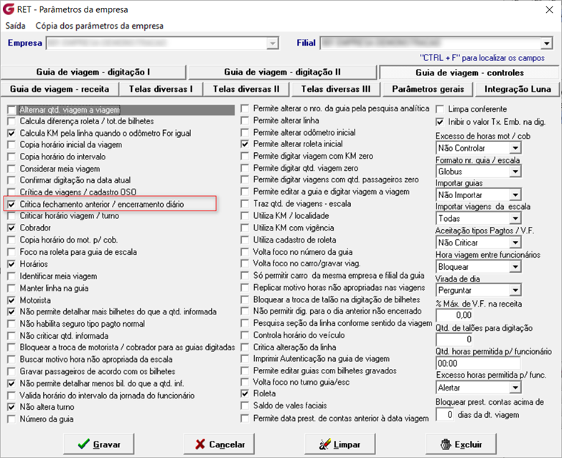The width and height of the screenshot is (562, 458).
Task: Enable Manter linha na guia checkbox
Action: [11, 288]
